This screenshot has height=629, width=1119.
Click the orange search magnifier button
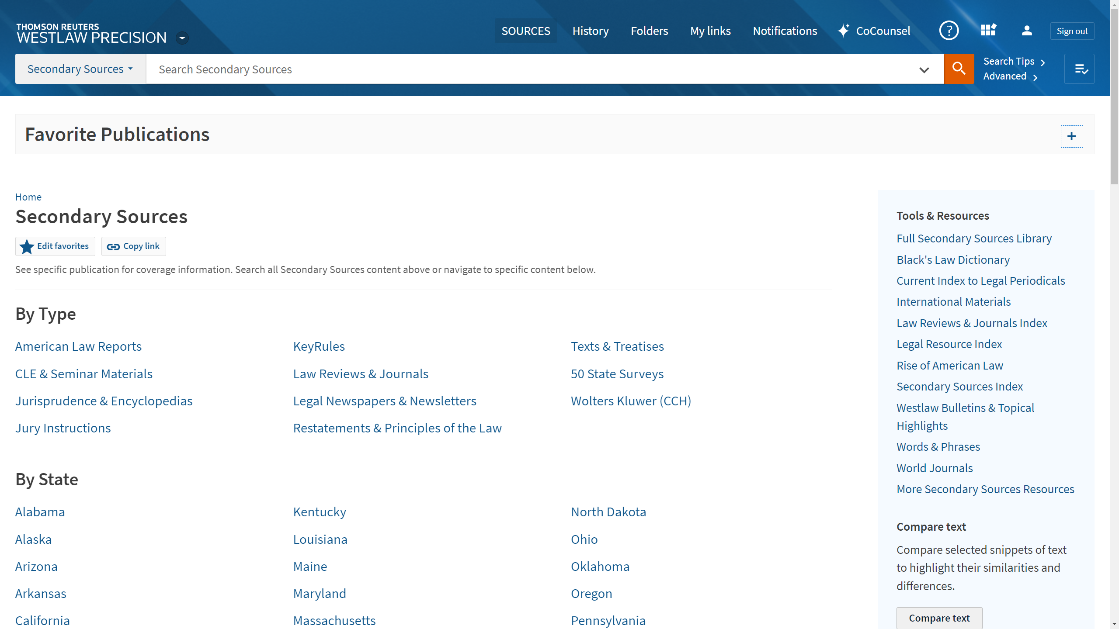[x=959, y=69]
